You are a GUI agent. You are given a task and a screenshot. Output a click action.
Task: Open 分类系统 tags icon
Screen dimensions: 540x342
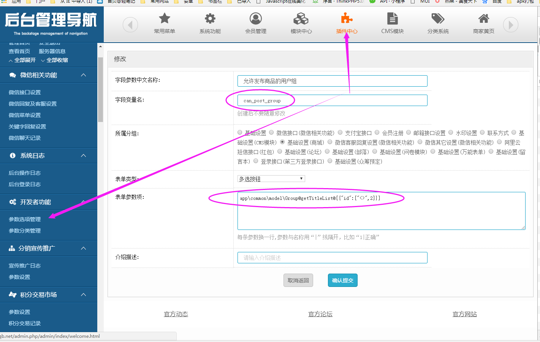(x=438, y=19)
